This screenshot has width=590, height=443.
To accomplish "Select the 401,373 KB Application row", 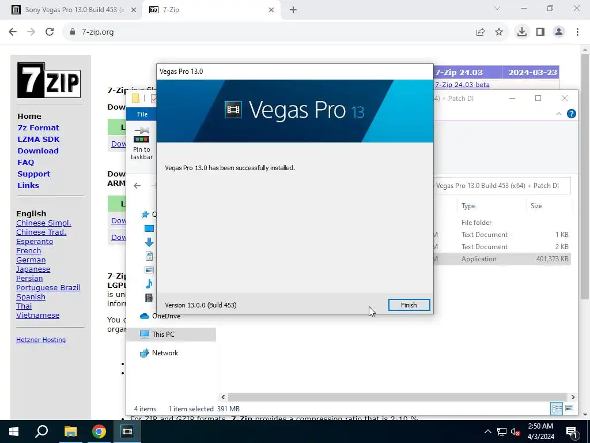I will click(x=502, y=259).
